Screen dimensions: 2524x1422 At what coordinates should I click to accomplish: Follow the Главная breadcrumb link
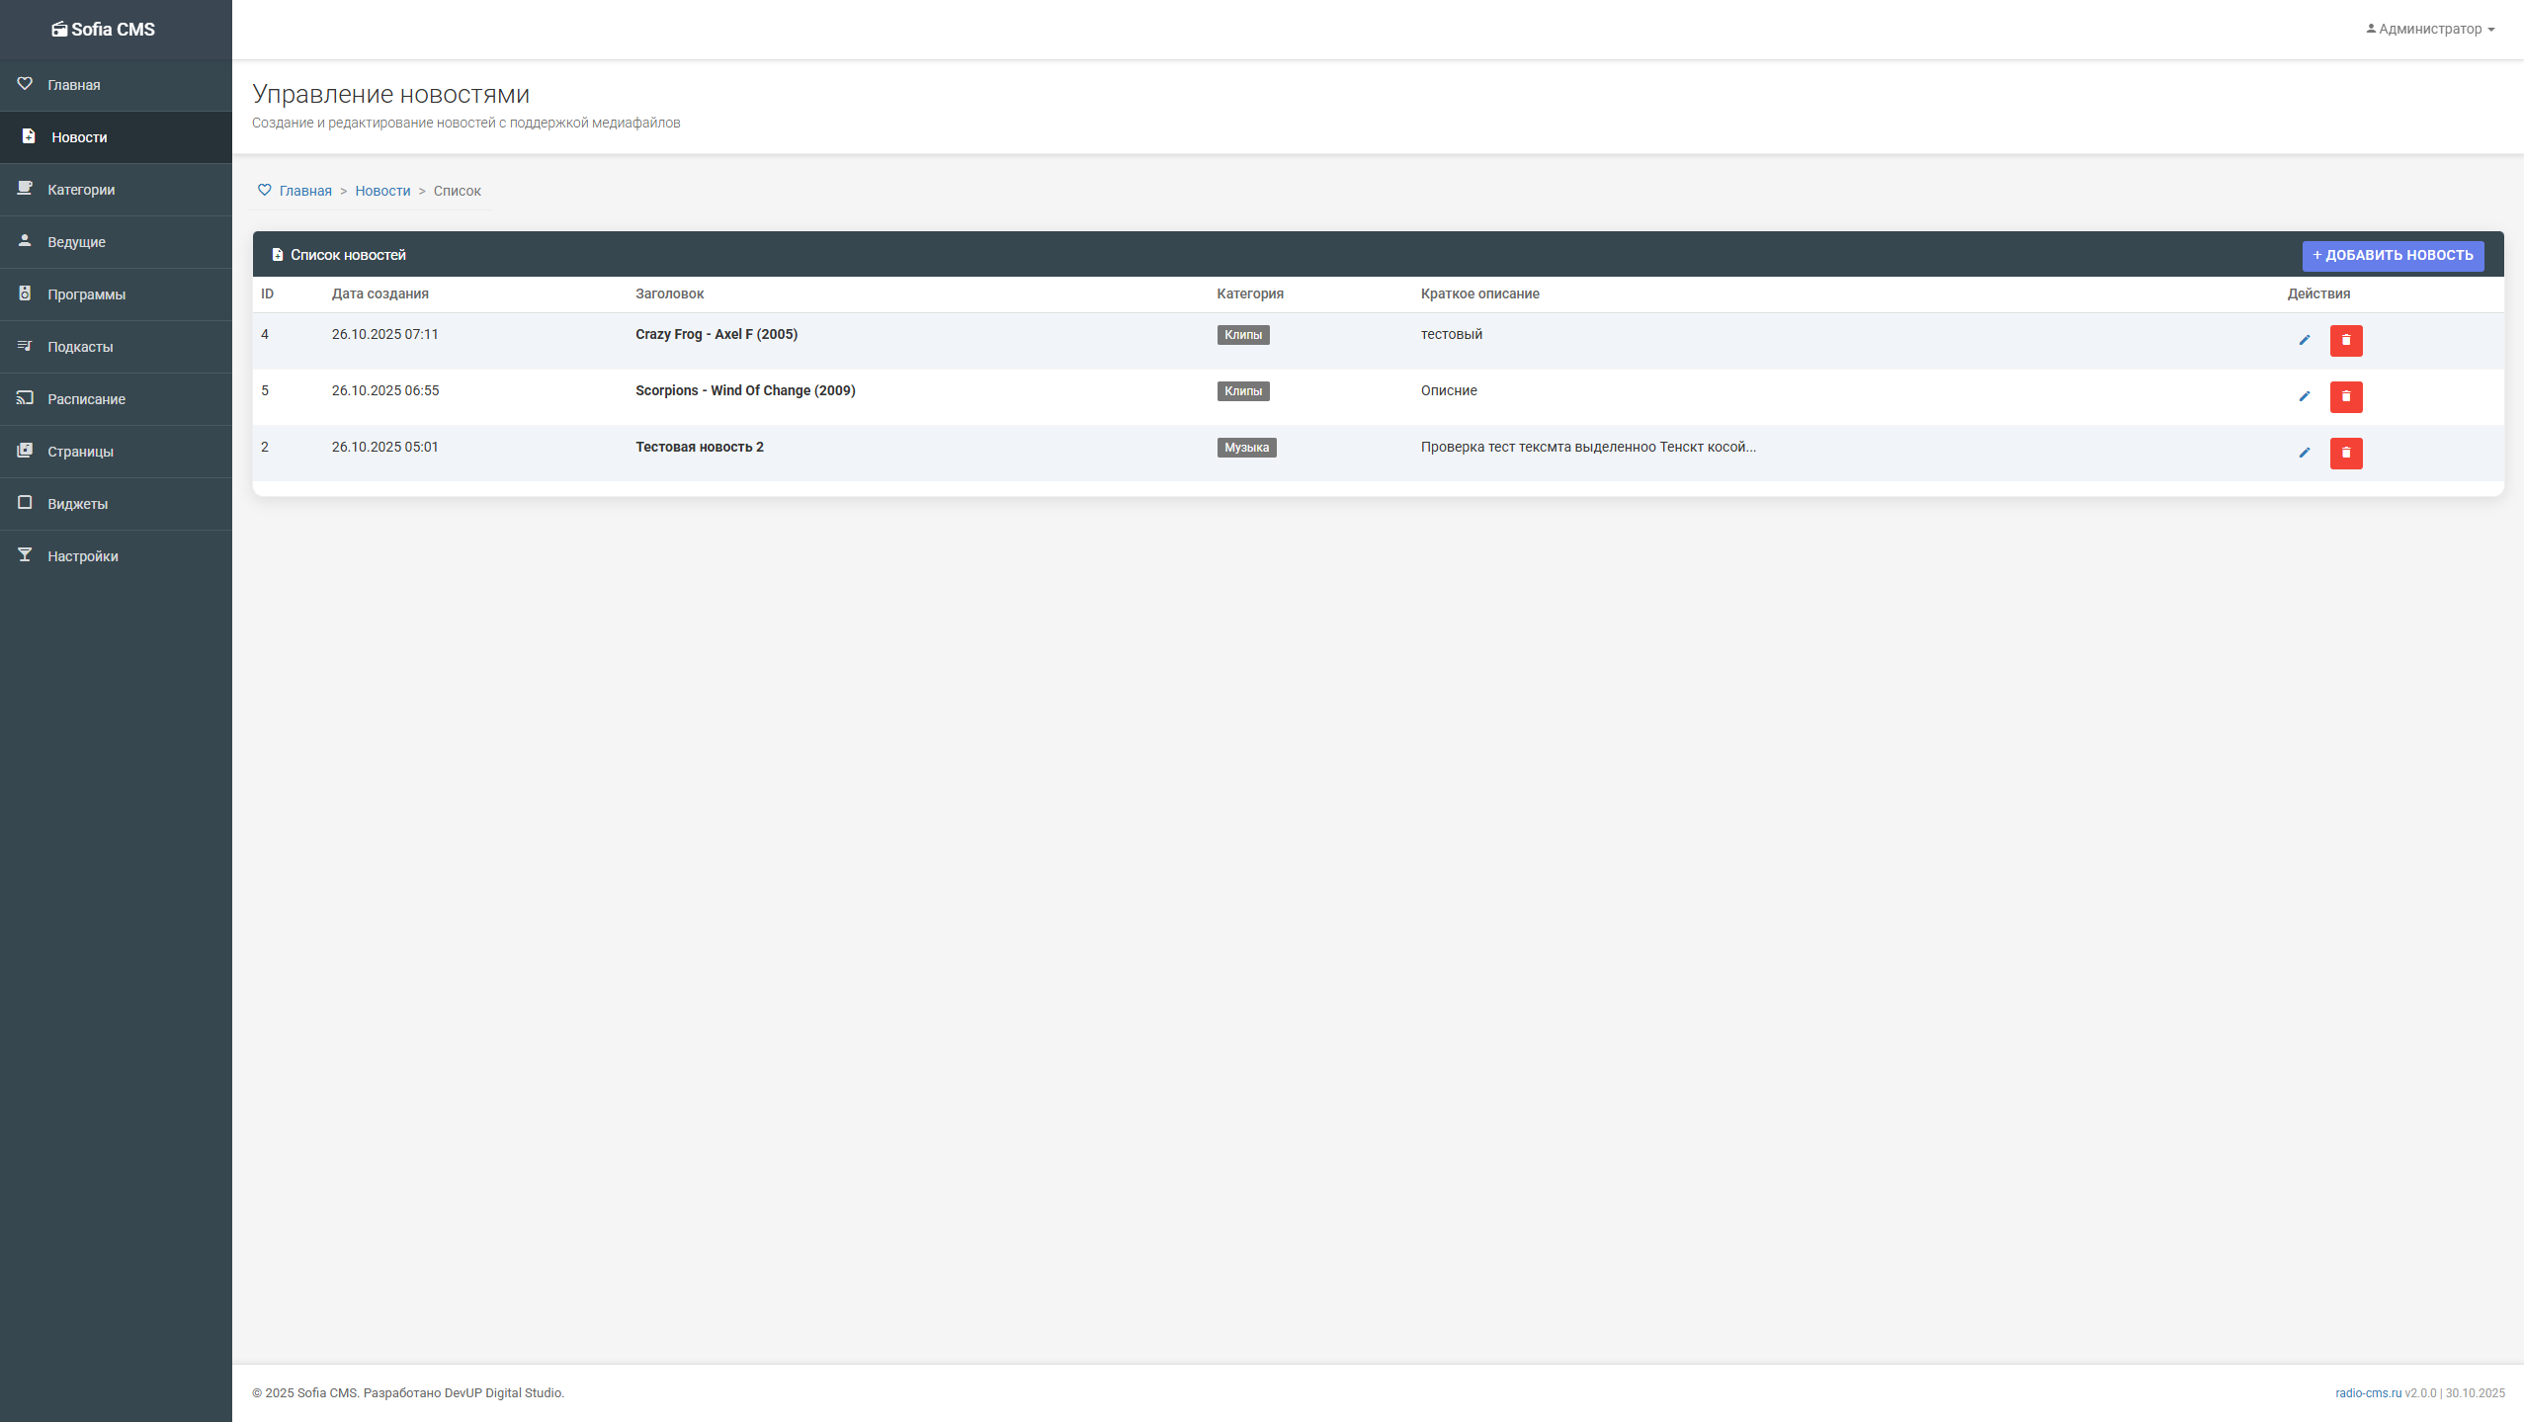point(304,190)
